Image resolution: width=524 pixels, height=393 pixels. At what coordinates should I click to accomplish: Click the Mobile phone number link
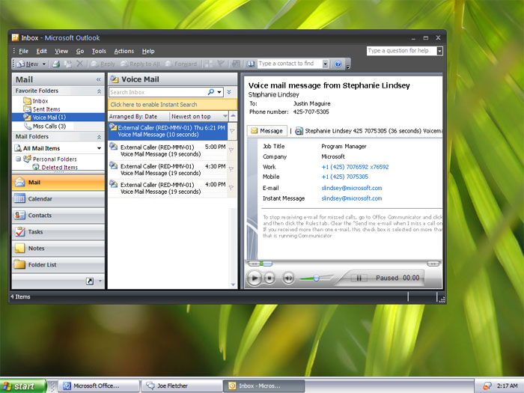click(x=344, y=177)
